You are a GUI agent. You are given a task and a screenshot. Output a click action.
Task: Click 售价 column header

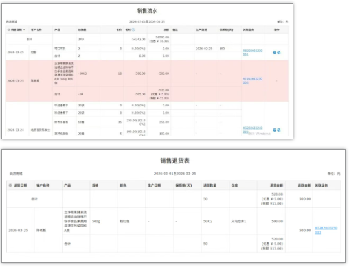(x=119, y=30)
